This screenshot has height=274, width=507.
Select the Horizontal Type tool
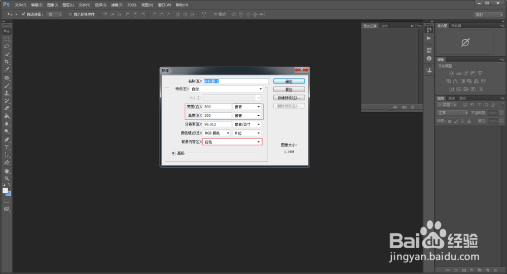[x=7, y=147]
